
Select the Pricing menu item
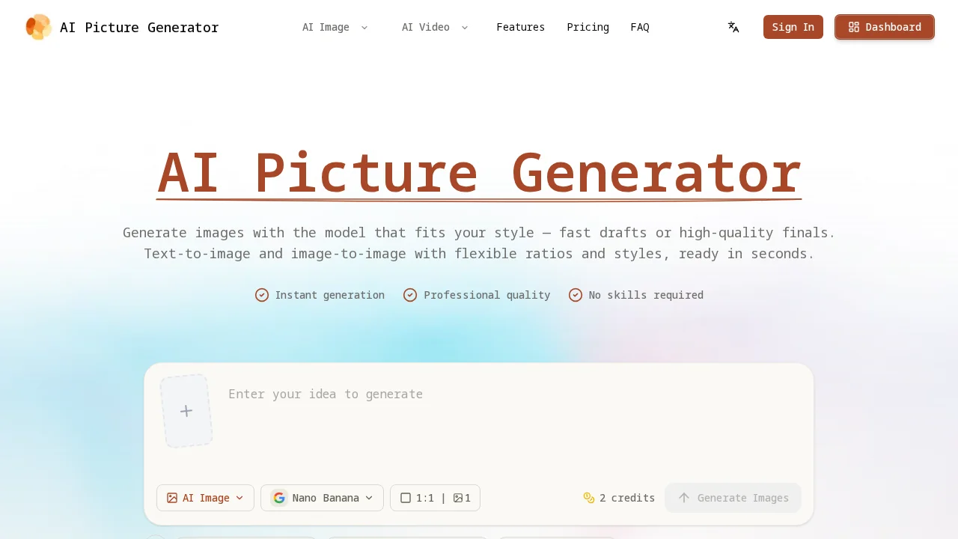(588, 27)
